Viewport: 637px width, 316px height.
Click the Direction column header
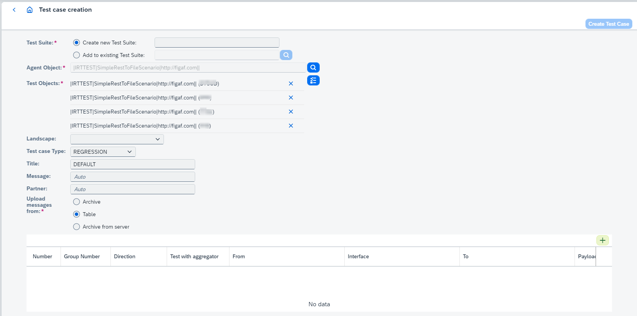click(139, 256)
